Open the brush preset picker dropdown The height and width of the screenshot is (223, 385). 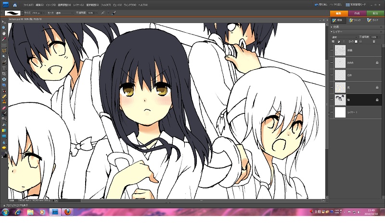(x=22, y=13)
